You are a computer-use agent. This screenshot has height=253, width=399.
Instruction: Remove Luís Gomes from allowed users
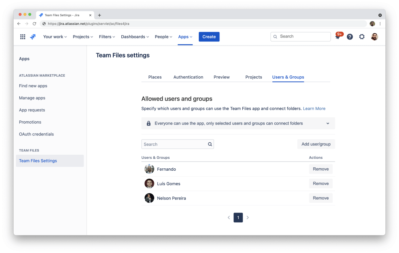(x=321, y=184)
